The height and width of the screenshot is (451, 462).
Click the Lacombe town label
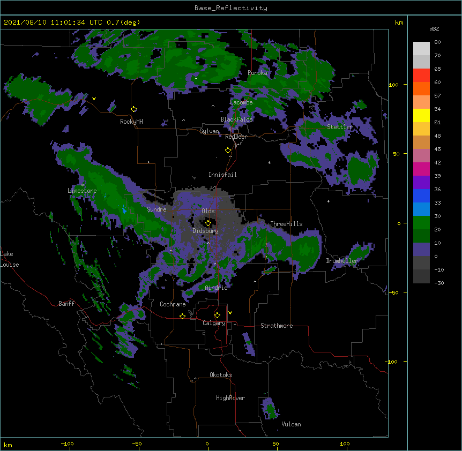pos(241,102)
